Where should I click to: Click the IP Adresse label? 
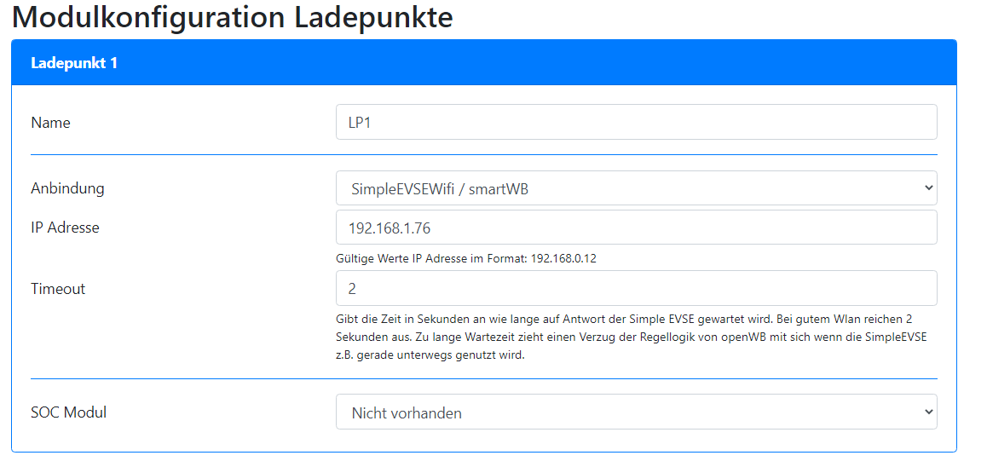[x=65, y=228]
